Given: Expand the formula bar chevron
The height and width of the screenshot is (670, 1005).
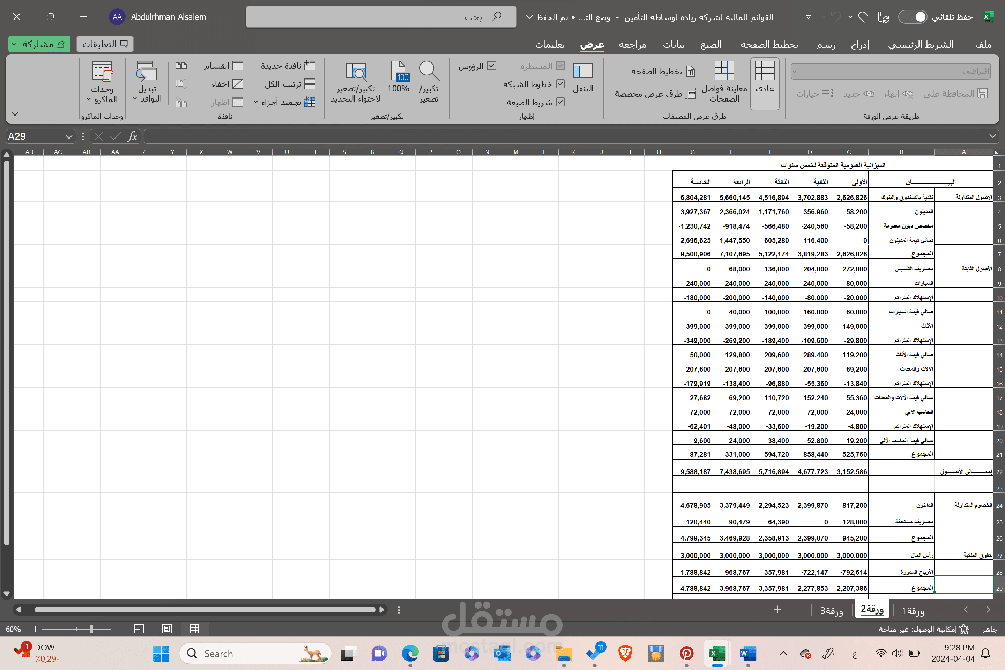Looking at the screenshot, I should pyautogui.click(x=992, y=136).
